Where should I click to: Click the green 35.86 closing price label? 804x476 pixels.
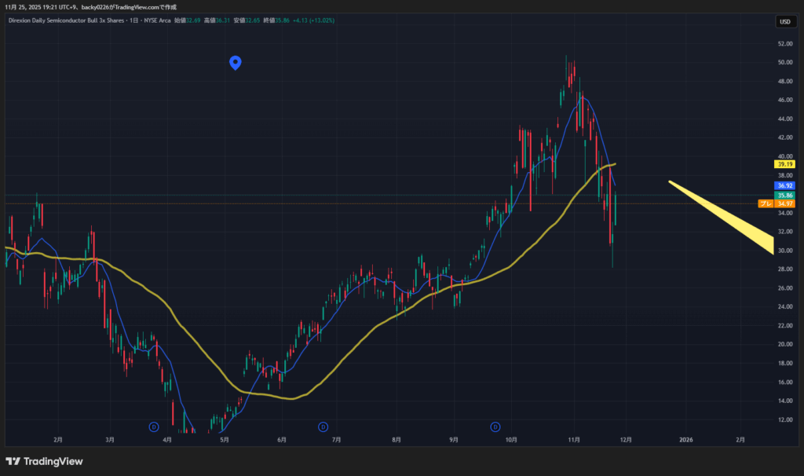click(x=784, y=195)
